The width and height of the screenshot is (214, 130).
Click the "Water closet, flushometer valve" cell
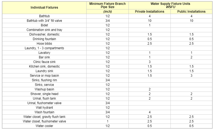coord(44,121)
